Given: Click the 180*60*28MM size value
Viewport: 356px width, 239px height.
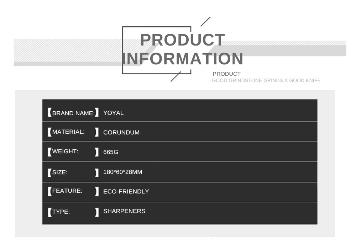Looking at the screenshot, I should 122,172.
